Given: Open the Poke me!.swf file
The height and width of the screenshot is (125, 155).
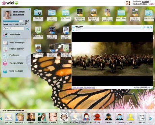Looking at the screenshot, I should tap(66, 30).
